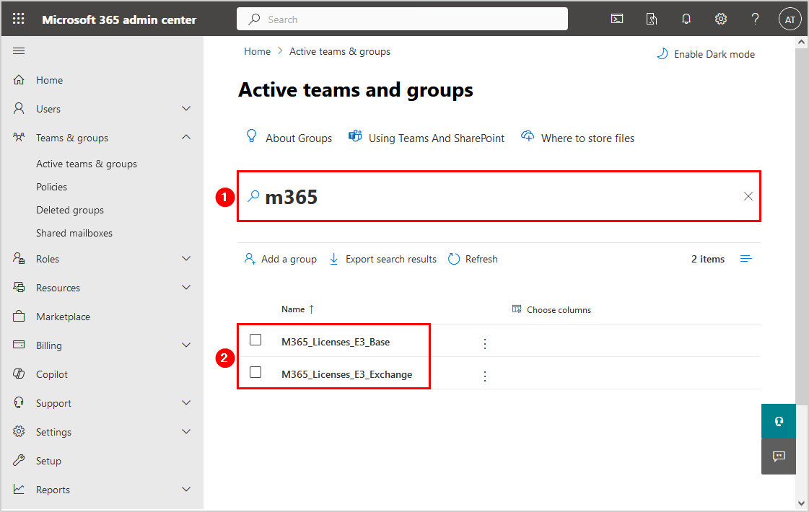Viewport: 809px width, 512px height.
Task: Select checkbox for M365_Licenses_E3_Exchange
Action: click(255, 372)
